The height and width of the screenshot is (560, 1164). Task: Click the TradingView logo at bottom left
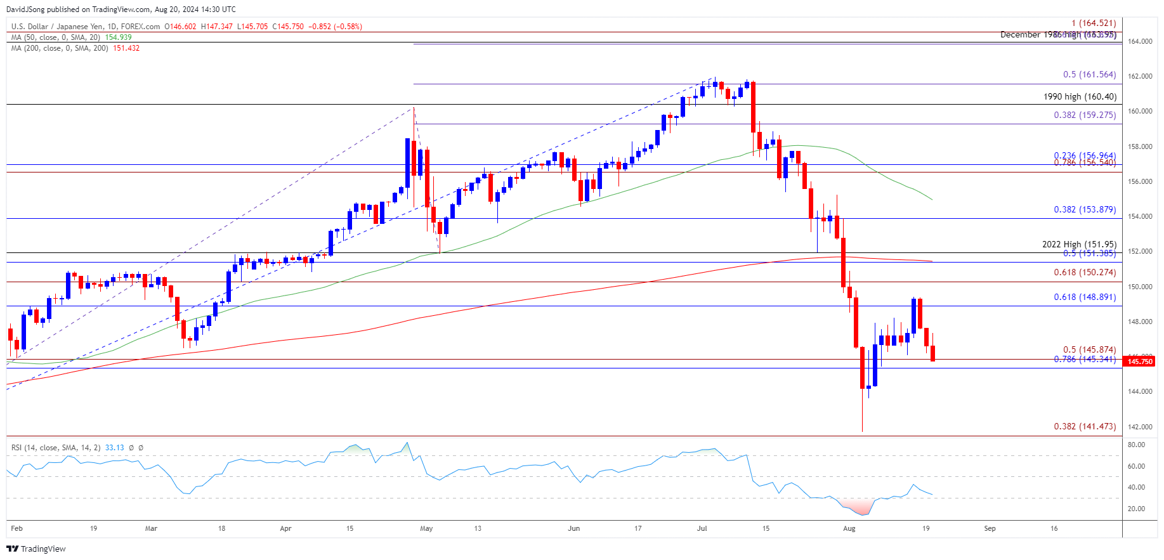[x=36, y=549]
